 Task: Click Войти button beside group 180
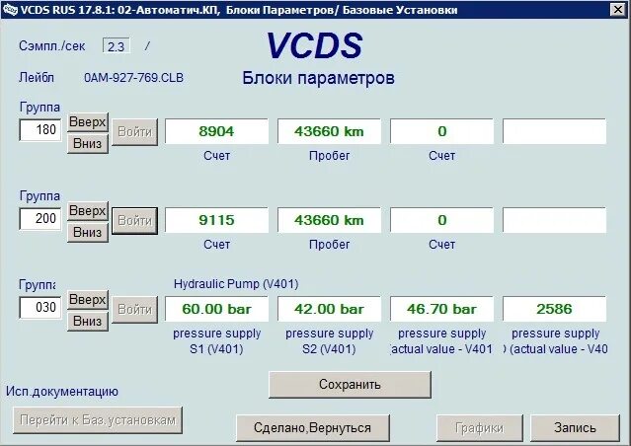click(x=135, y=132)
